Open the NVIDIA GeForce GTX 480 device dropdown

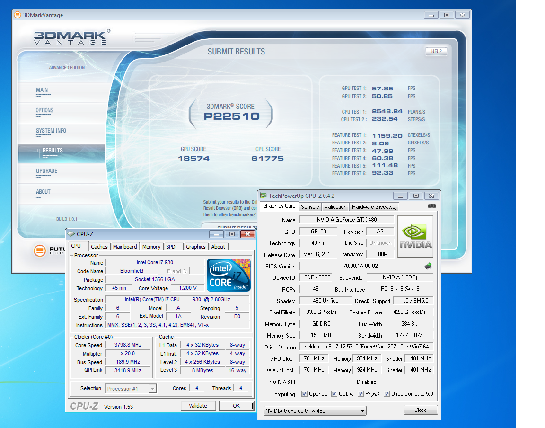click(x=315, y=410)
